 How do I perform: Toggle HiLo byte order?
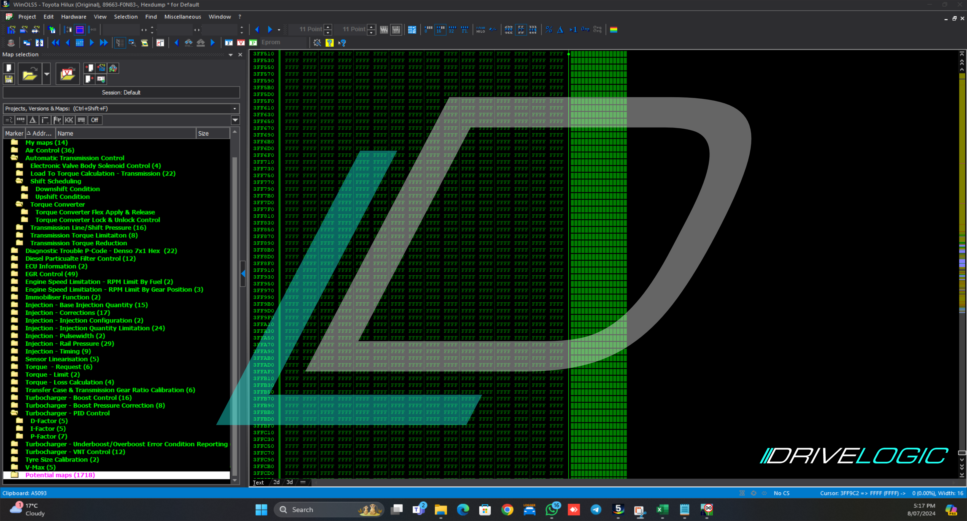pyautogui.click(x=480, y=30)
